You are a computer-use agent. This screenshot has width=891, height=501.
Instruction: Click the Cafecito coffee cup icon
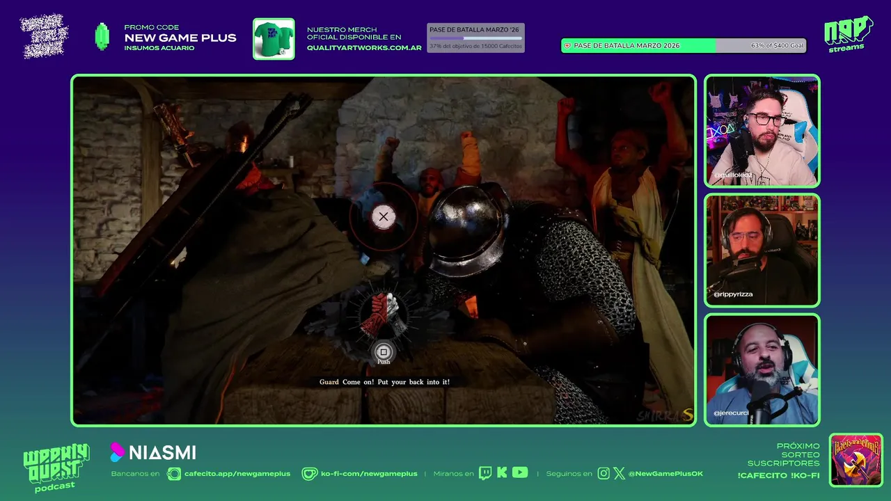(174, 474)
